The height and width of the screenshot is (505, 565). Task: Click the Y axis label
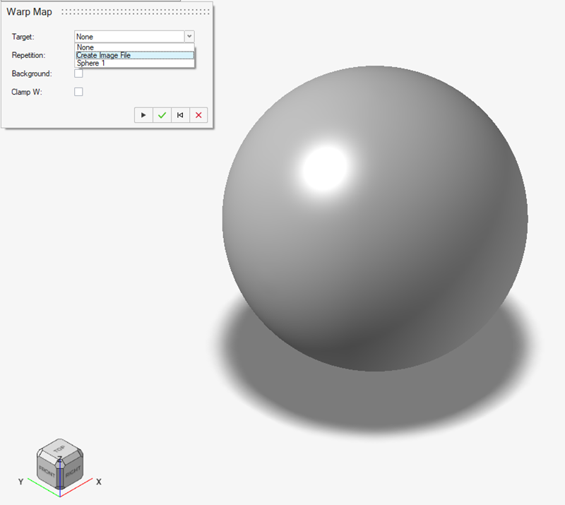click(x=21, y=482)
